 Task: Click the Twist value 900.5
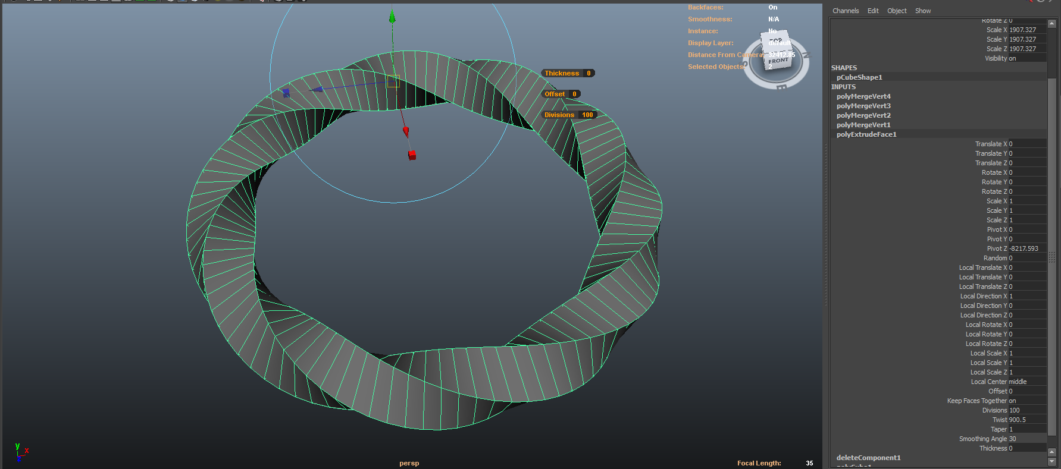1027,420
